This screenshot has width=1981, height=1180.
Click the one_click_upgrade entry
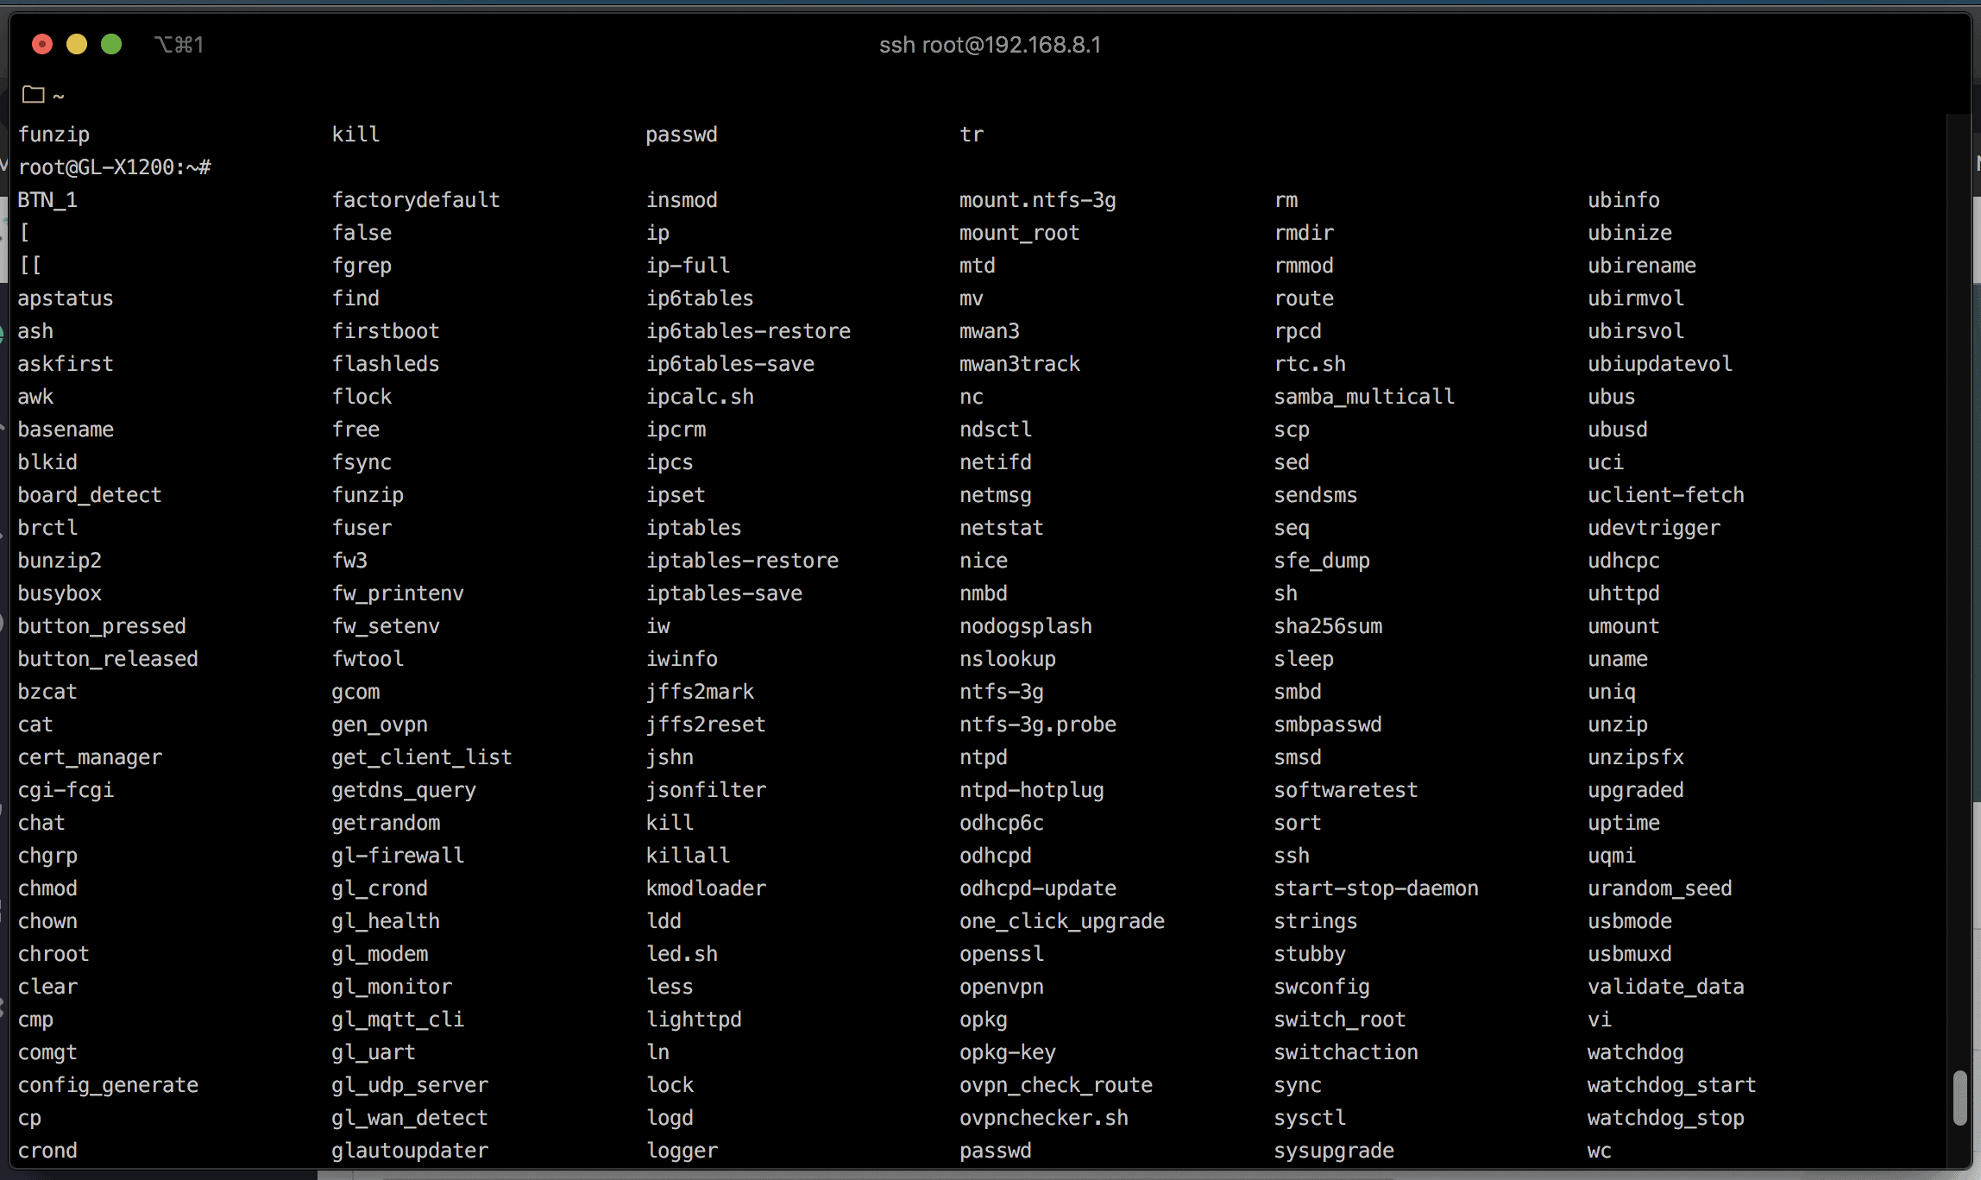[1061, 921]
